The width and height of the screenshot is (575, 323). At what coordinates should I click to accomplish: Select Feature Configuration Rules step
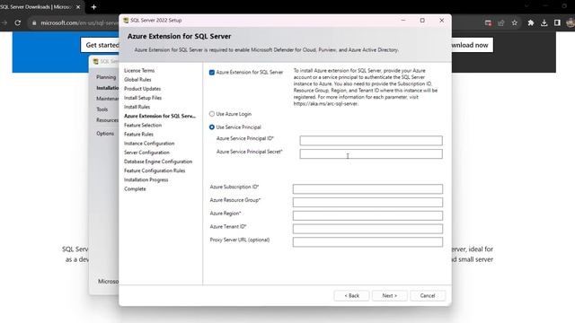click(155, 170)
